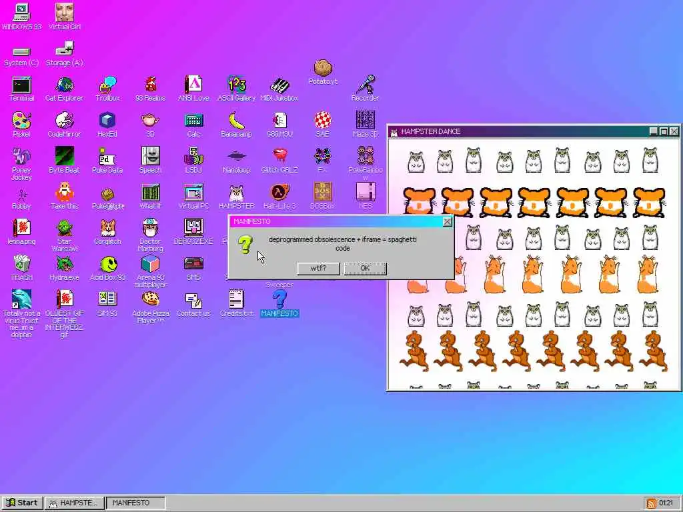Screen dimensions: 683x512
Task: Open the TRASH bin icon
Action: click(21, 268)
